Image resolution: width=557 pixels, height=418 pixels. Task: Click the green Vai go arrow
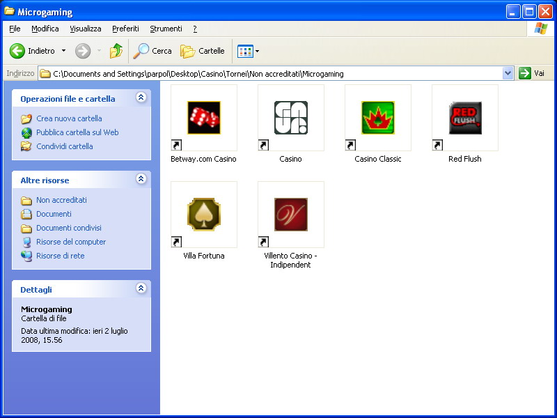click(525, 73)
